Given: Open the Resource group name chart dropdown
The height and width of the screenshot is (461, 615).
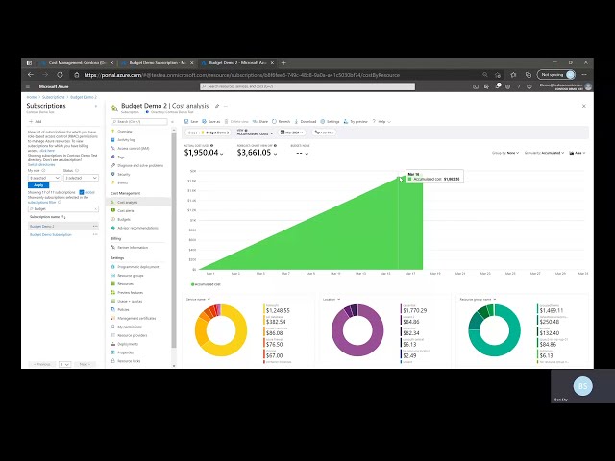Looking at the screenshot, I should [478, 299].
